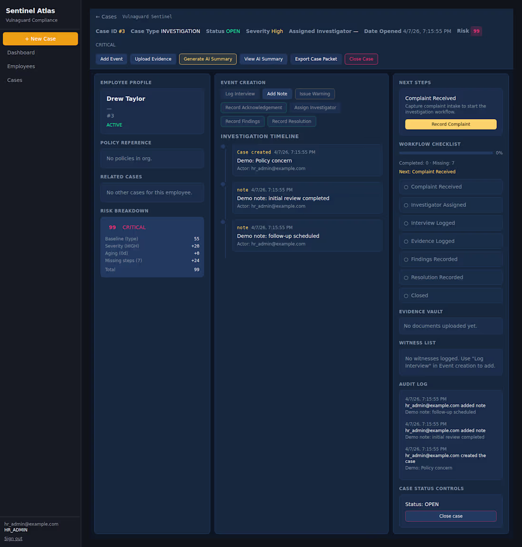The image size is (522, 547).
Task: Sign out of HR_ADMIN account
Action: pos(13,538)
